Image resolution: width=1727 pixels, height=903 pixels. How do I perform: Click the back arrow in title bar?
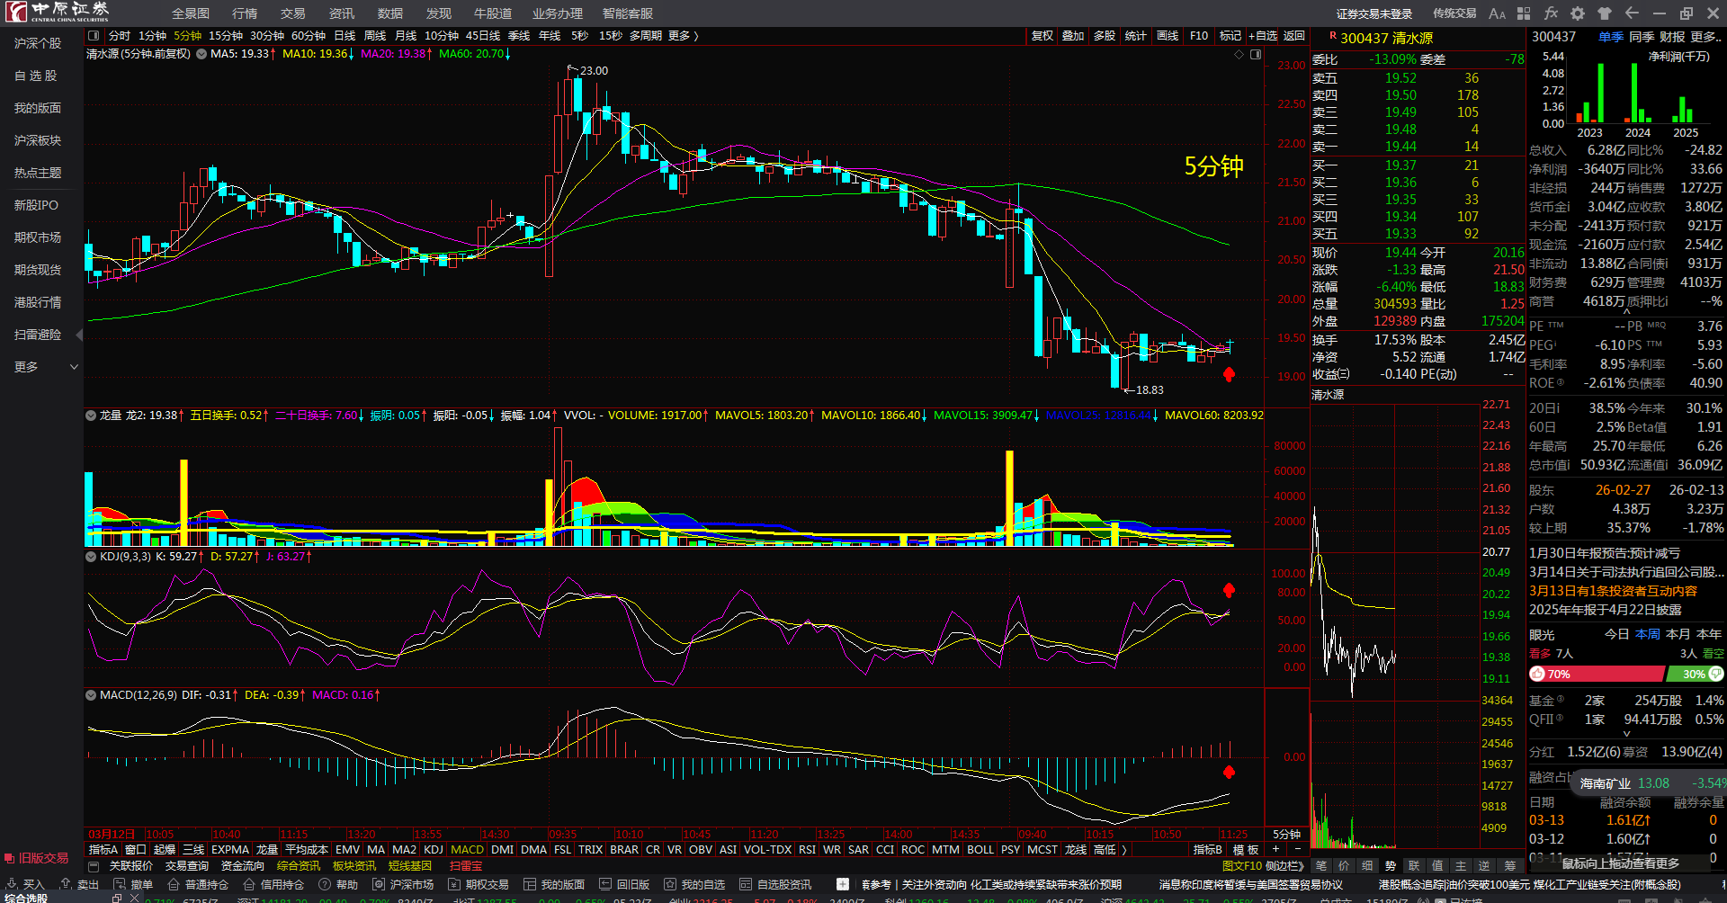tap(1632, 13)
